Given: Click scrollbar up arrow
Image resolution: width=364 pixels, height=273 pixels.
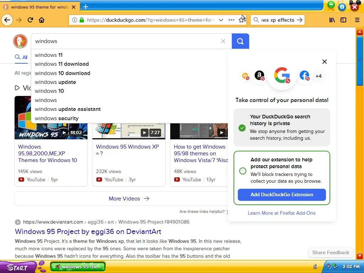Looking at the screenshot, I should pos(360,32).
